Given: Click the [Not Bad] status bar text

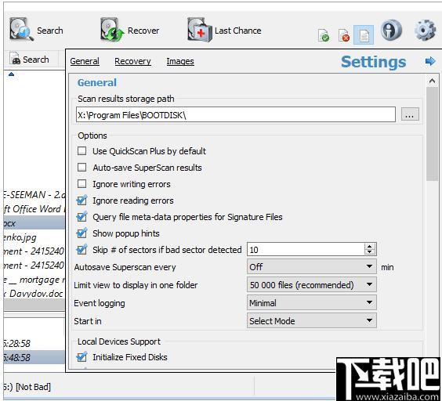Looking at the screenshot, I should [33, 387].
